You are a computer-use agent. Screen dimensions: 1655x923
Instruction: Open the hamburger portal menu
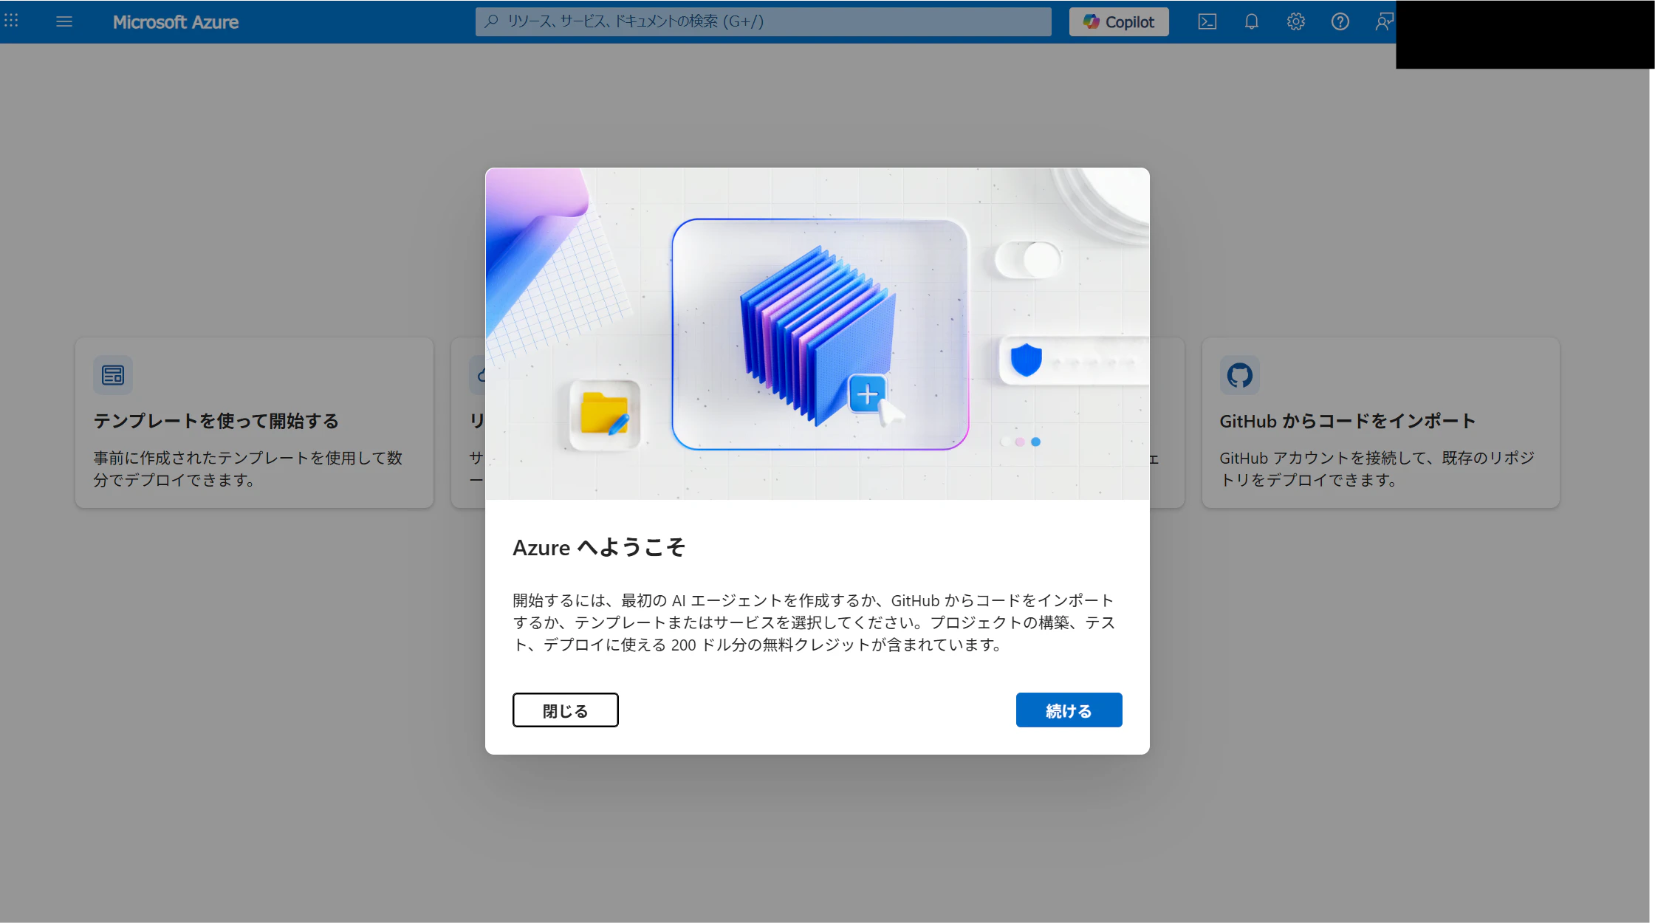(64, 21)
